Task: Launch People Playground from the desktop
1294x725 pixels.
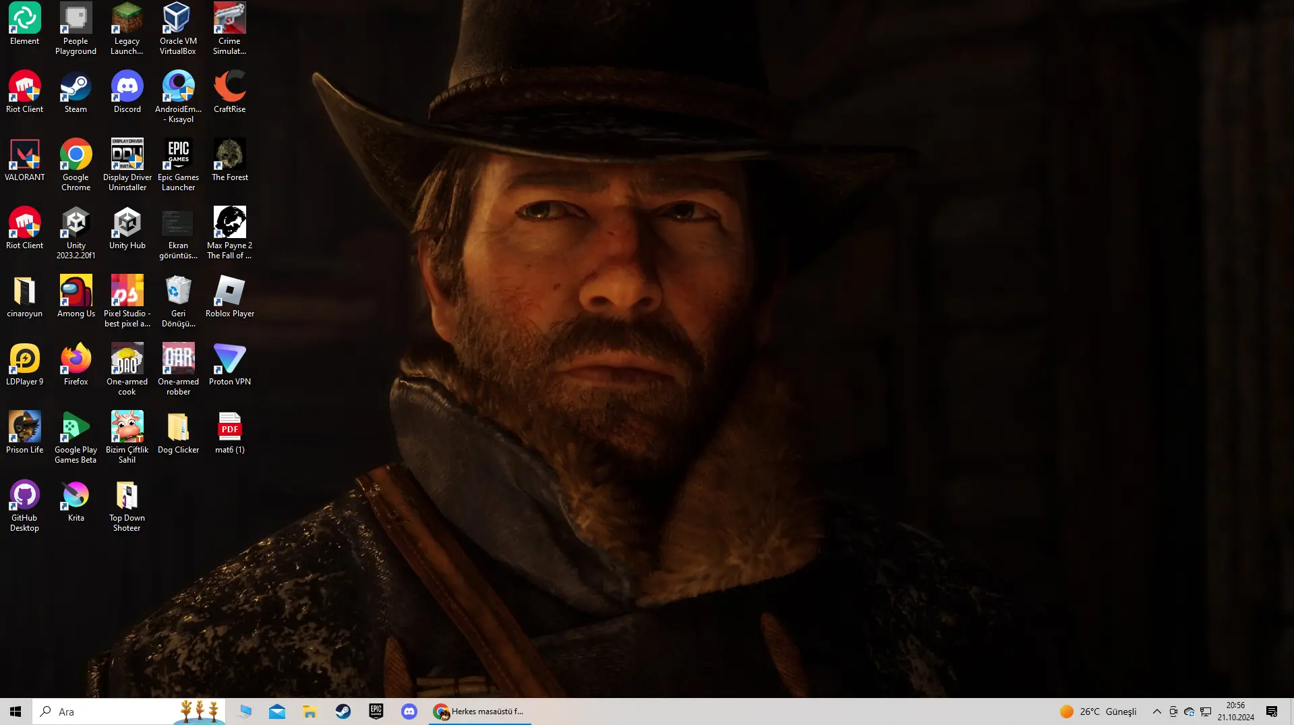Action: pyautogui.click(x=76, y=29)
